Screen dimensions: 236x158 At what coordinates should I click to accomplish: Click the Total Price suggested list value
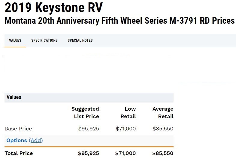(89, 153)
